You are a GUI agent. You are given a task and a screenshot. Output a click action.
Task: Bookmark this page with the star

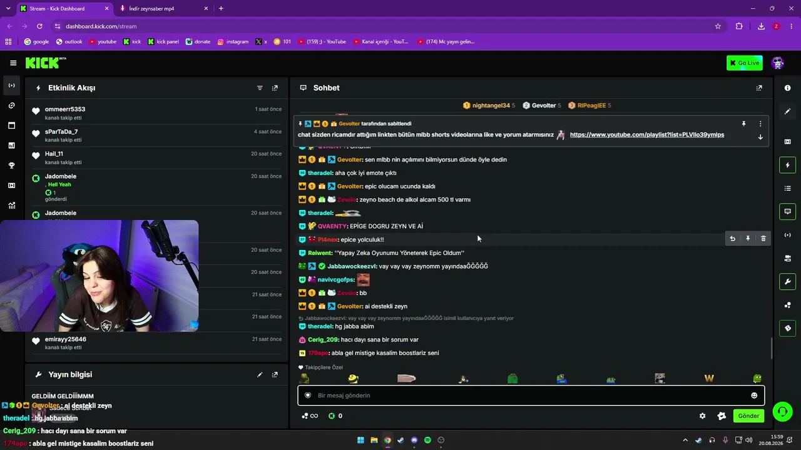point(718,26)
